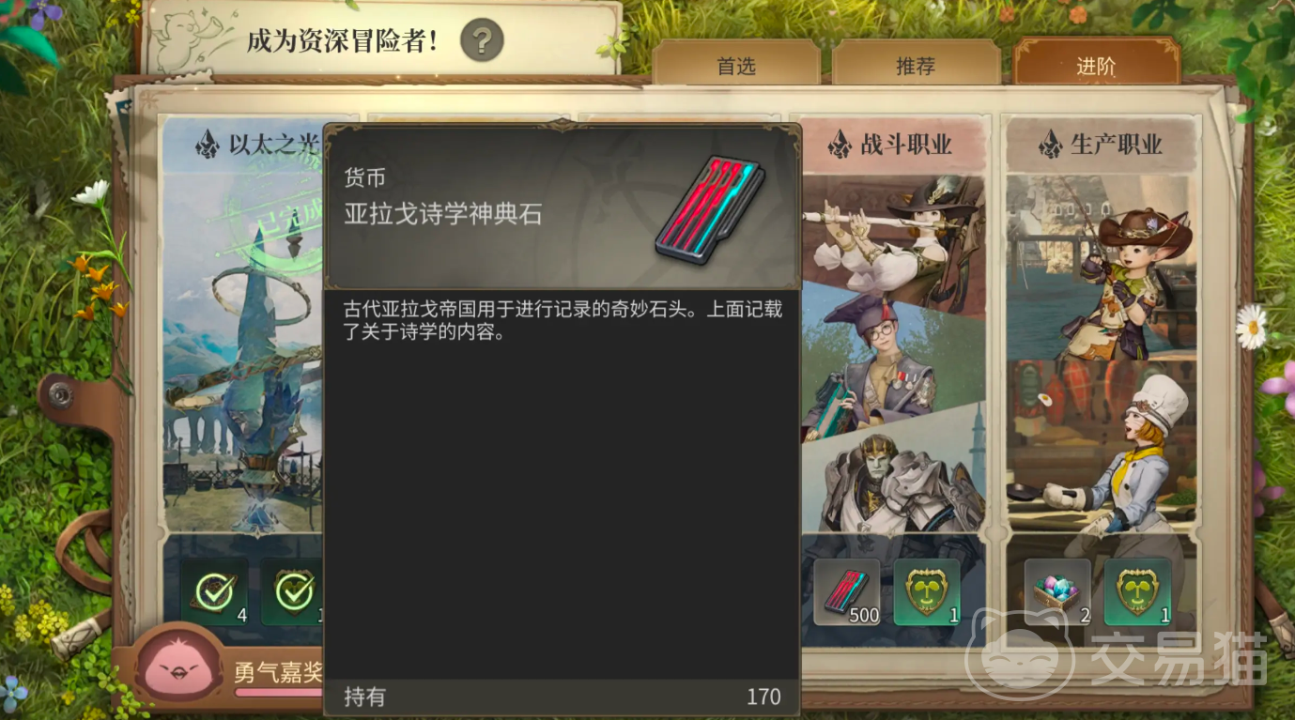Tap the colored eggs reward box

[1057, 592]
